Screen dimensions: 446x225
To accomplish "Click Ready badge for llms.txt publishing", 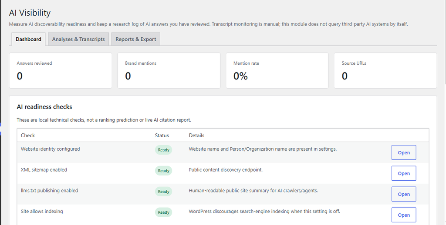I will pos(164,191).
